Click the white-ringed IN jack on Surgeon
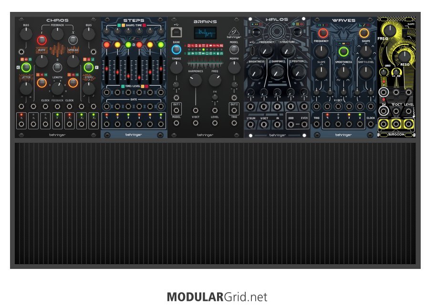This screenshot has width=435, height=307. 383,111
